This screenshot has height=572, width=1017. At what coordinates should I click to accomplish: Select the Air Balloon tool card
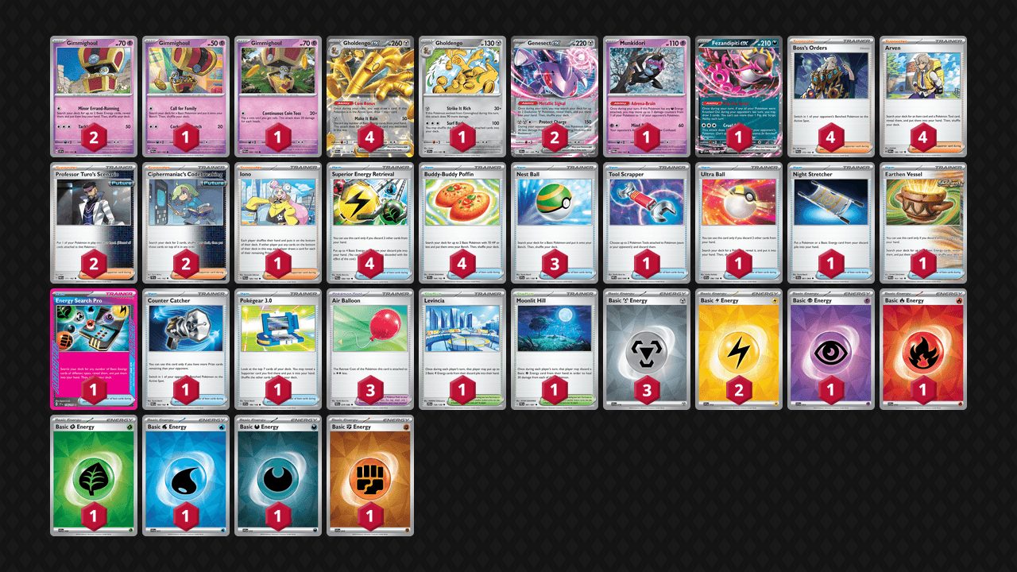click(370, 350)
